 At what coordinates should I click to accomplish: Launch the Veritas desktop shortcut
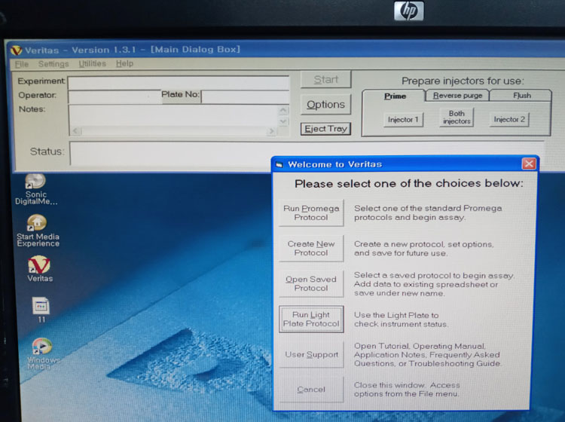pyautogui.click(x=39, y=265)
